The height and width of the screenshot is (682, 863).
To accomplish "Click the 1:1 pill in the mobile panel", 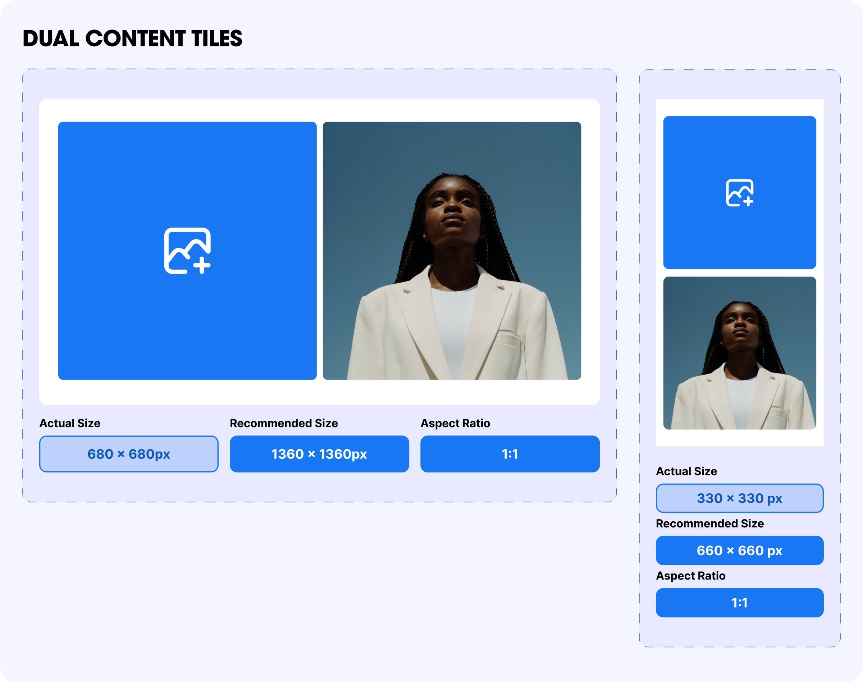I will (x=740, y=603).
